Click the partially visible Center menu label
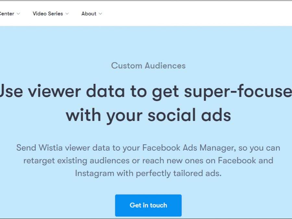Viewport: 292px width, 219px height. click(x=7, y=14)
